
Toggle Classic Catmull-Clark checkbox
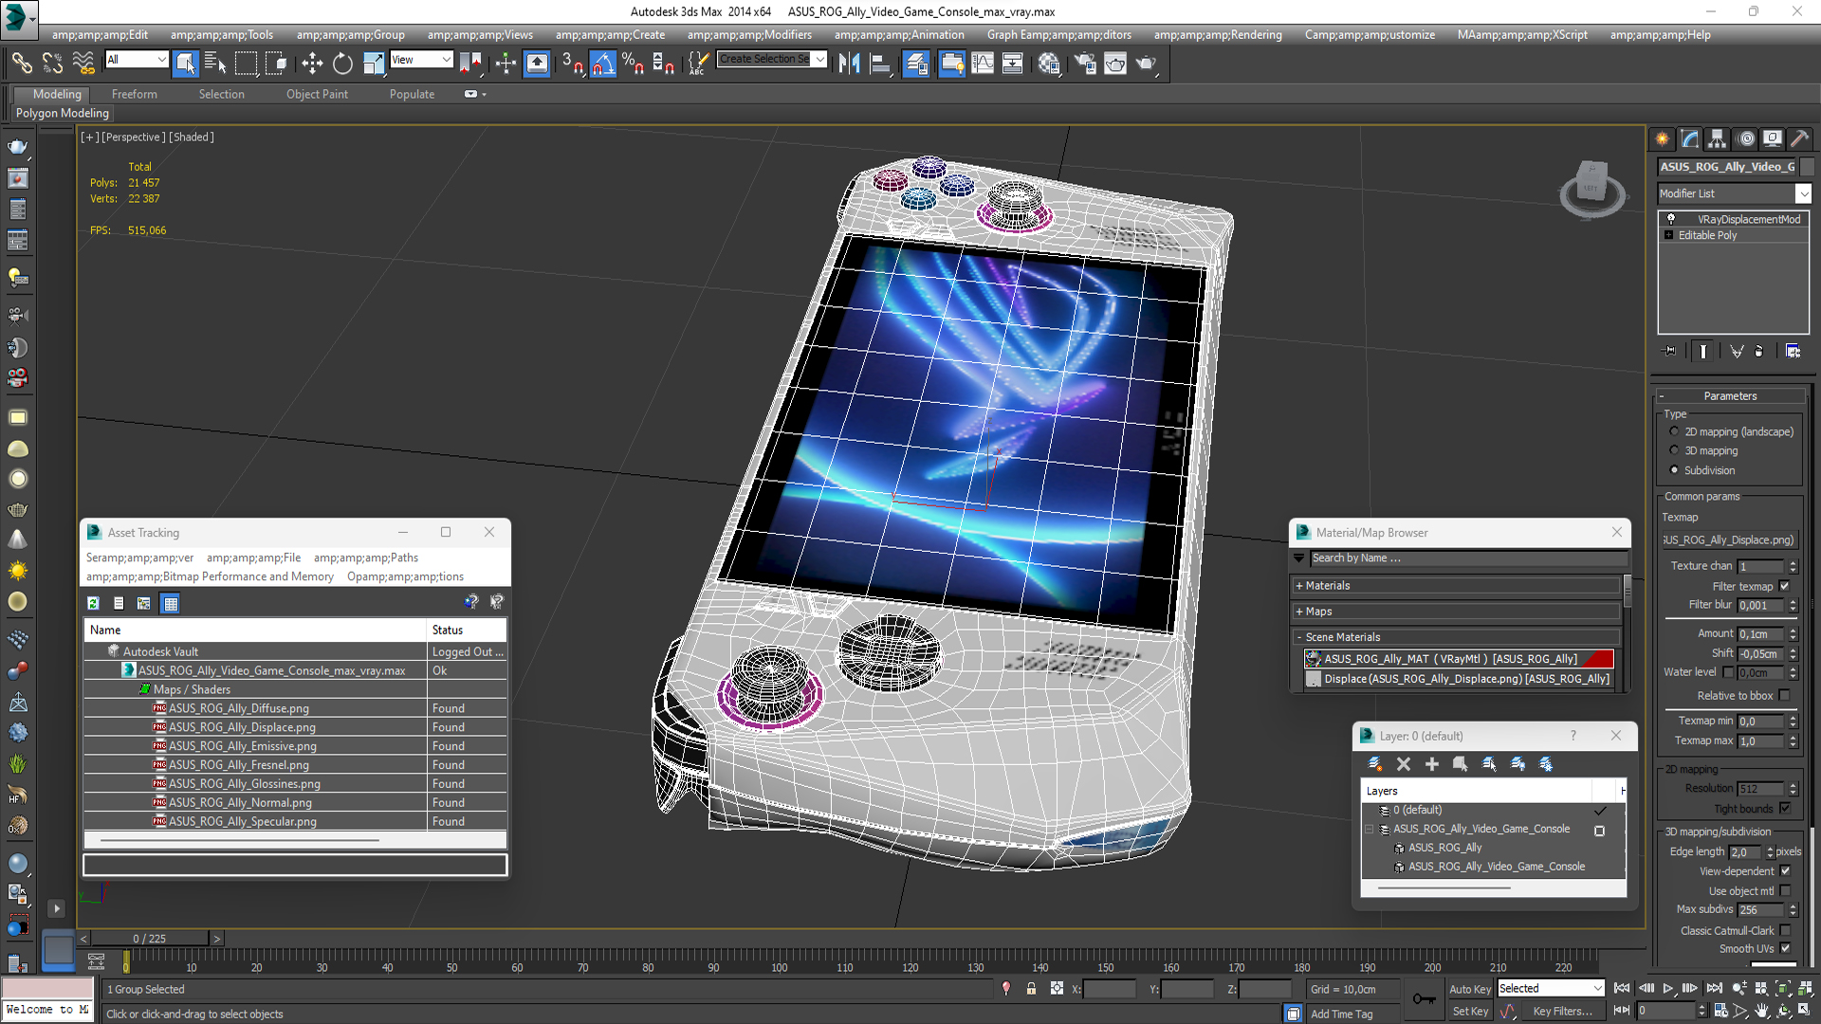coord(1785,931)
